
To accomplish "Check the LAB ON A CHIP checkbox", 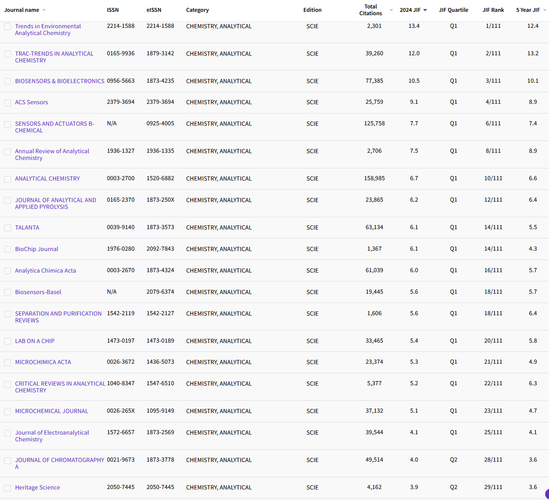I will point(8,341).
